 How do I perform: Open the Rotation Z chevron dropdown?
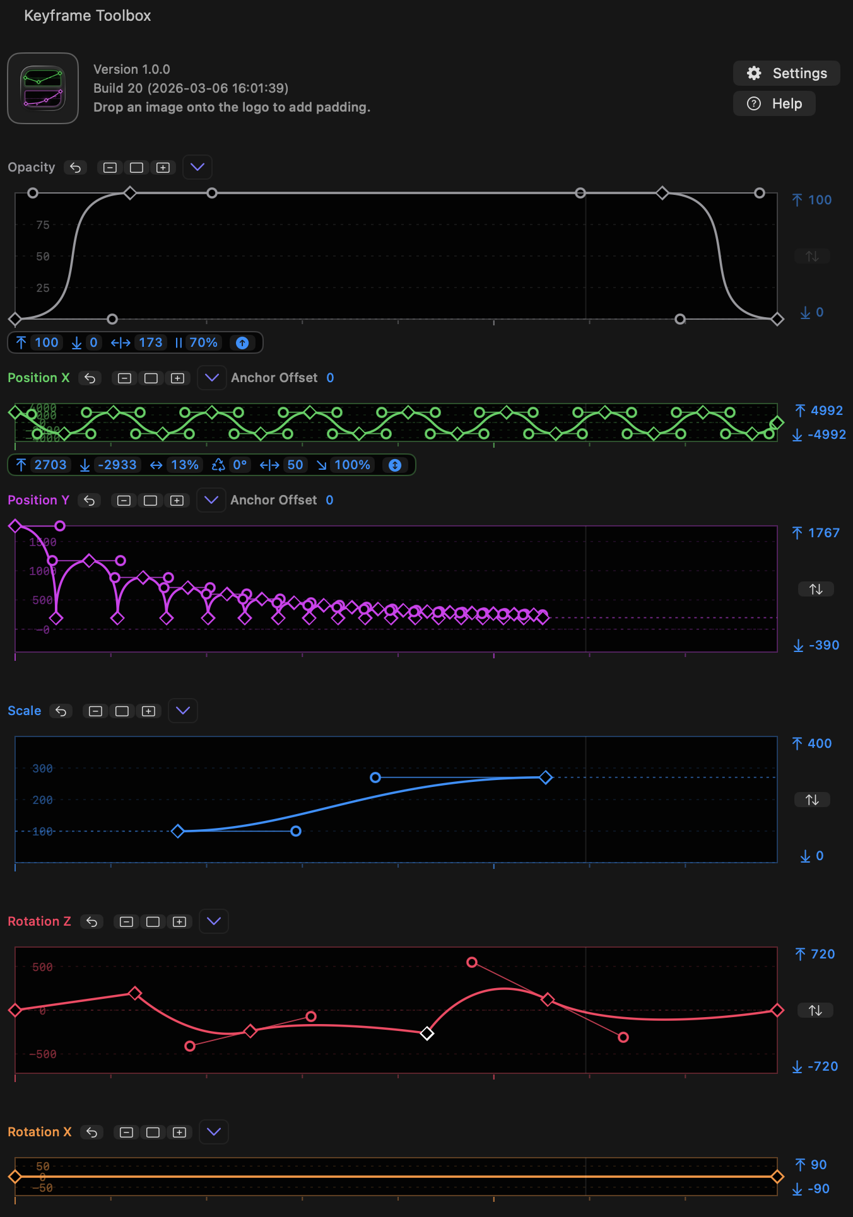[214, 921]
